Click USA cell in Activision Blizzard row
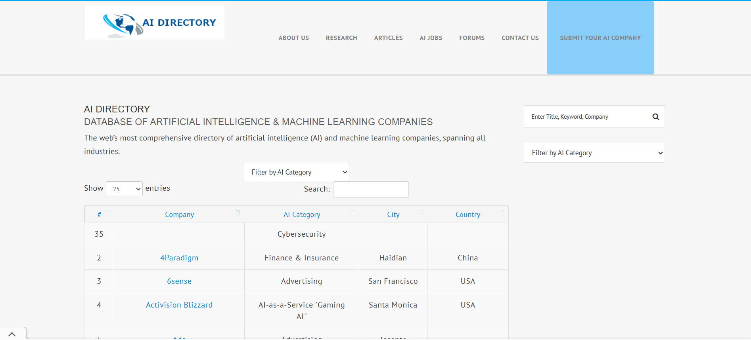The height and width of the screenshot is (340, 751). pyautogui.click(x=468, y=310)
